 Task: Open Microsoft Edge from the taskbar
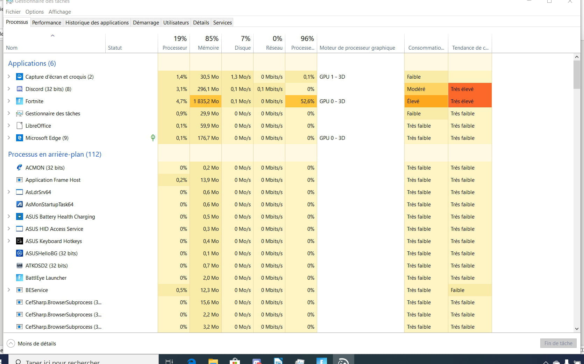point(191,361)
